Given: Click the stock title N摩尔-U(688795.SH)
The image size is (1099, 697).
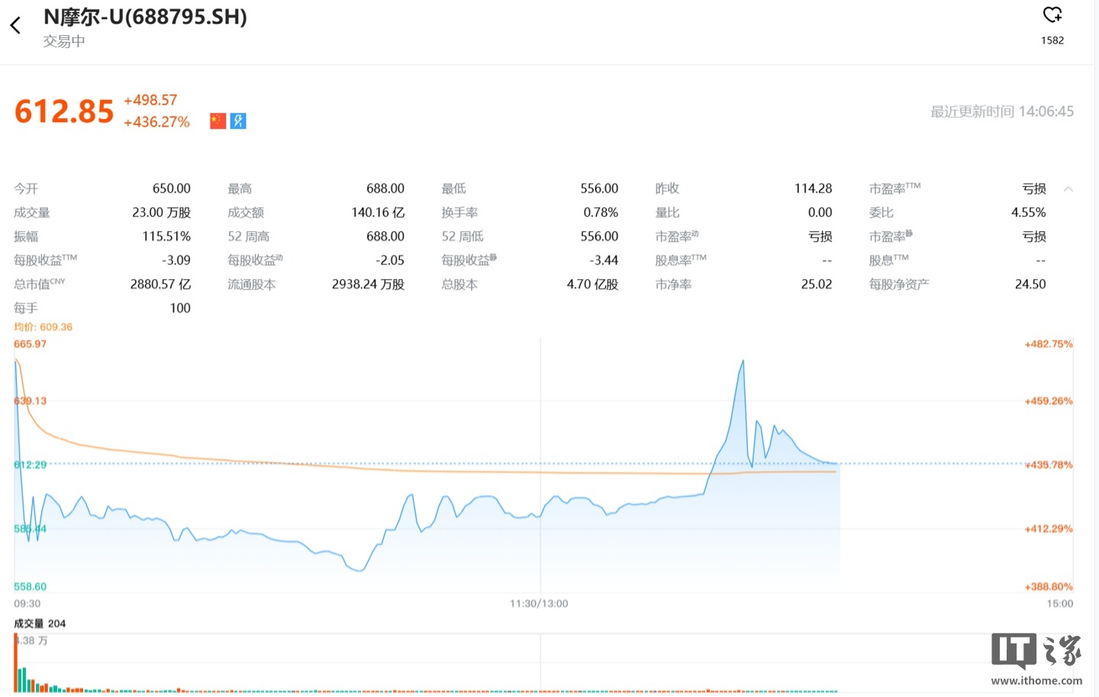Looking at the screenshot, I should click(x=145, y=17).
